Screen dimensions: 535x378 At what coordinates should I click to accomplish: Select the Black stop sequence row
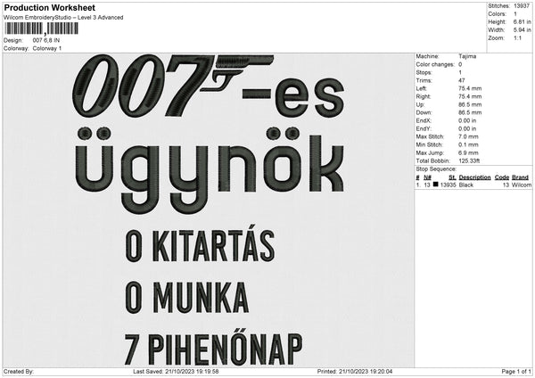tap(473, 185)
